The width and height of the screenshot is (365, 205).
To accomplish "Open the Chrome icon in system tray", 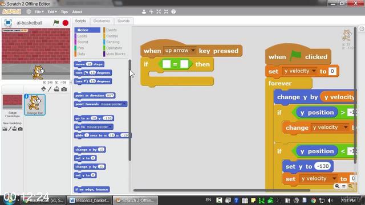I will (x=313, y=200).
